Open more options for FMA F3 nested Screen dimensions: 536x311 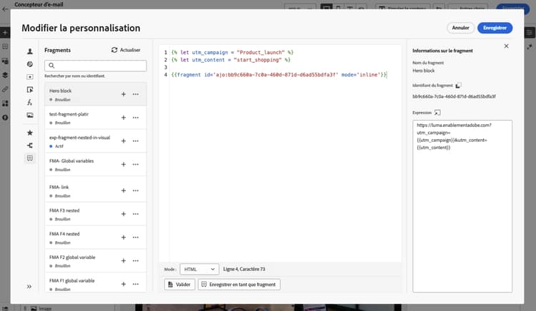click(x=136, y=214)
